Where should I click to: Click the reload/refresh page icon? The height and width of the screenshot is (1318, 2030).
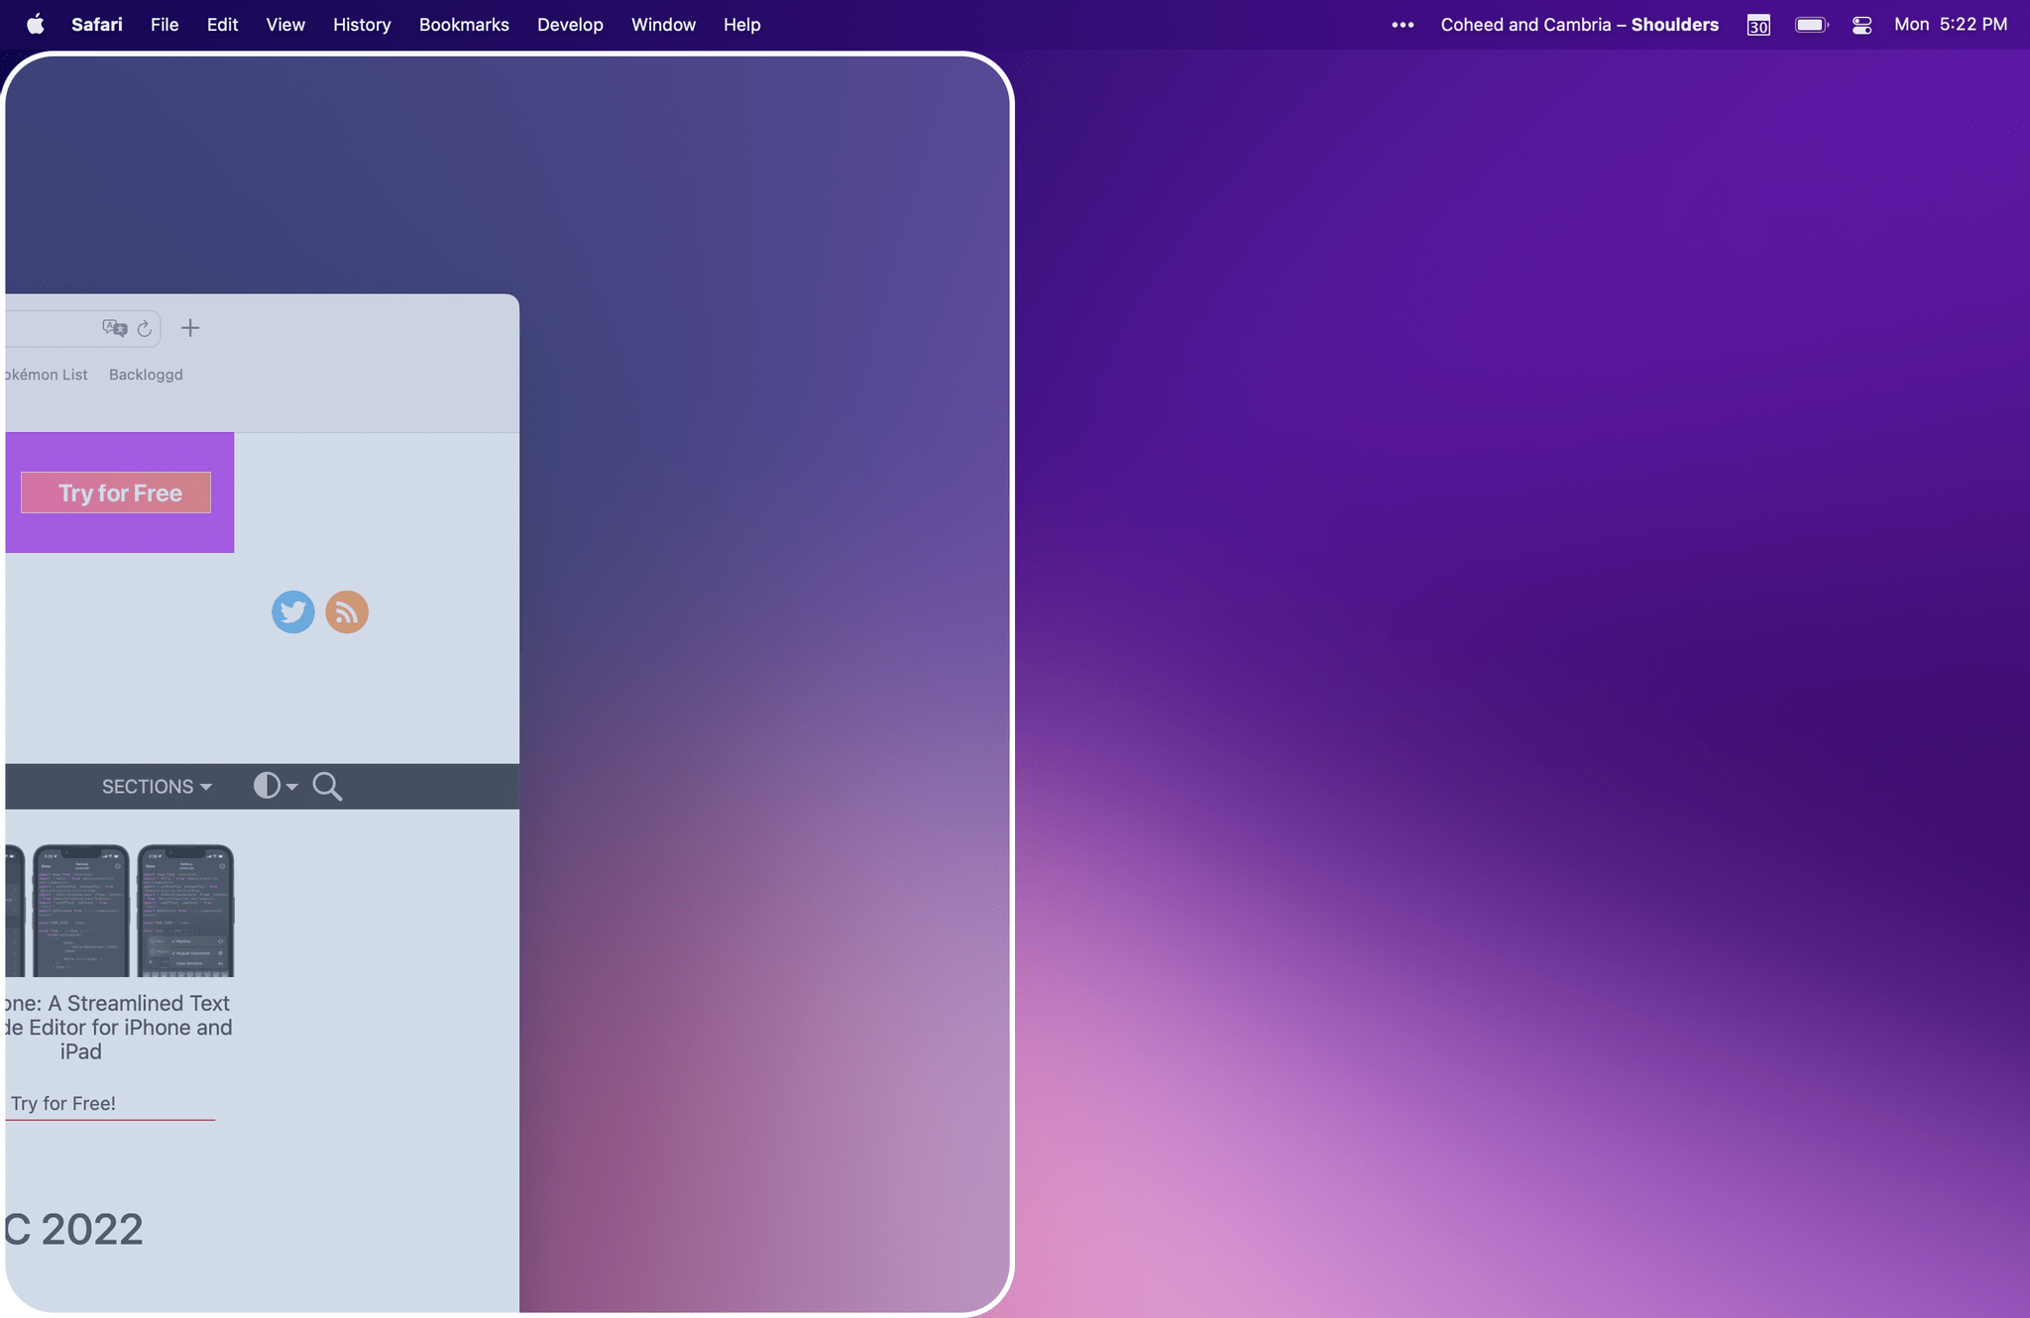point(144,328)
